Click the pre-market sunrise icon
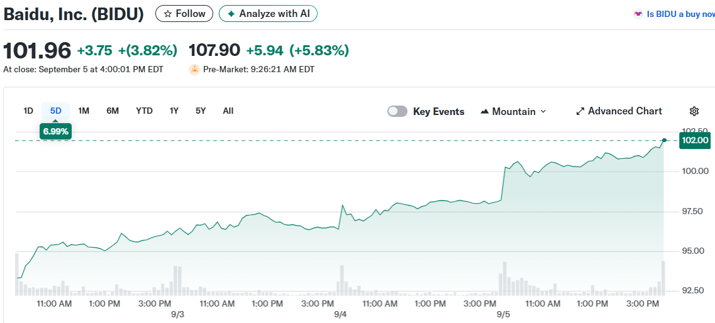Viewport: 715px width, 323px height. [x=194, y=70]
